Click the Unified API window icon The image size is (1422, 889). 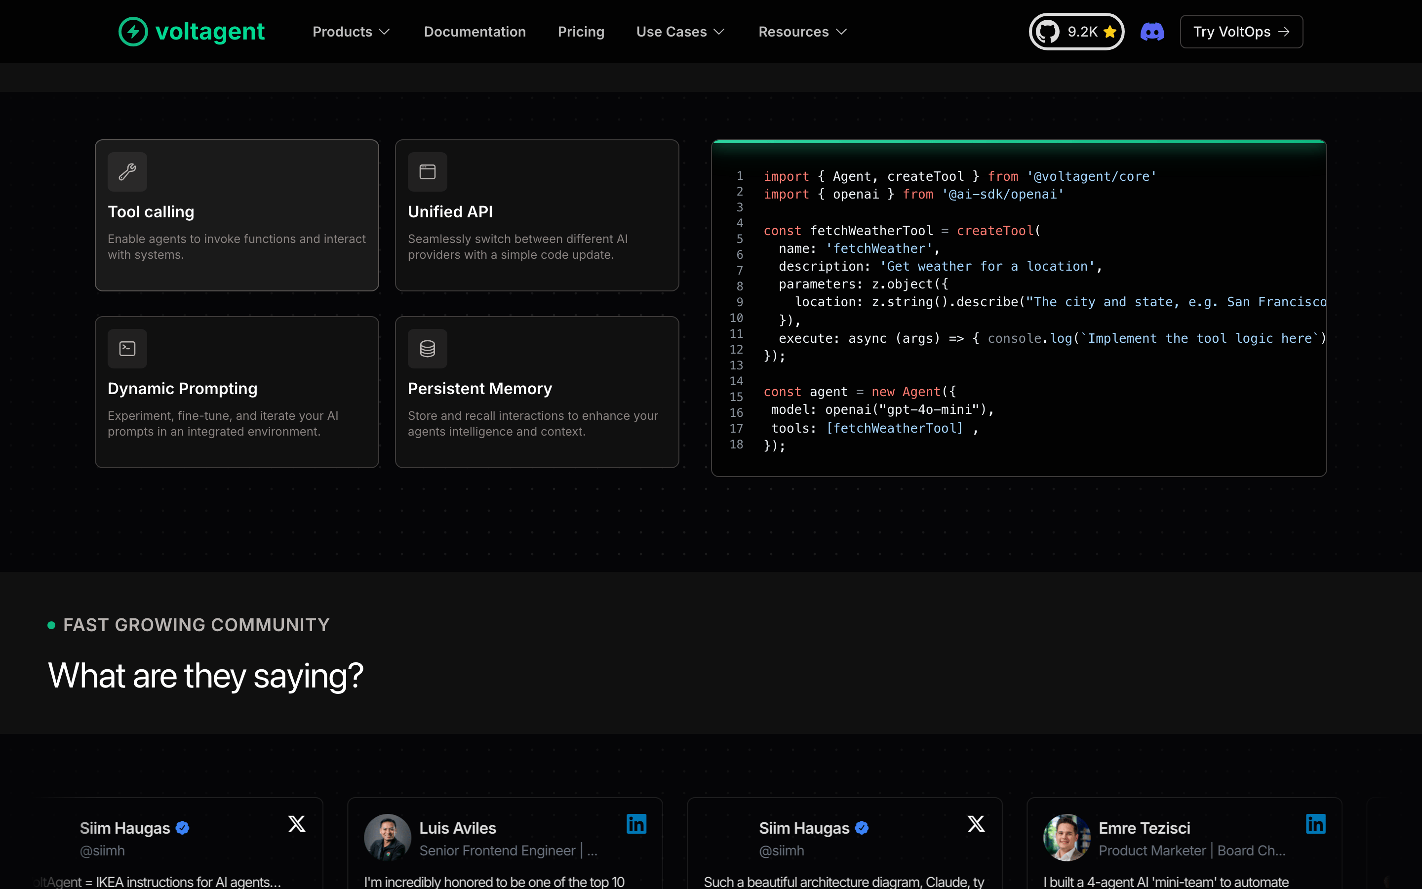427,172
